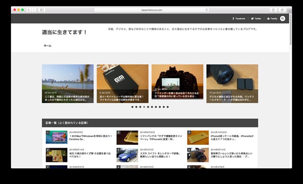Screen dimensions: 303x184
Task: Toggle the Safari sidebar button
Action: pyautogui.click(x=42, y=10)
